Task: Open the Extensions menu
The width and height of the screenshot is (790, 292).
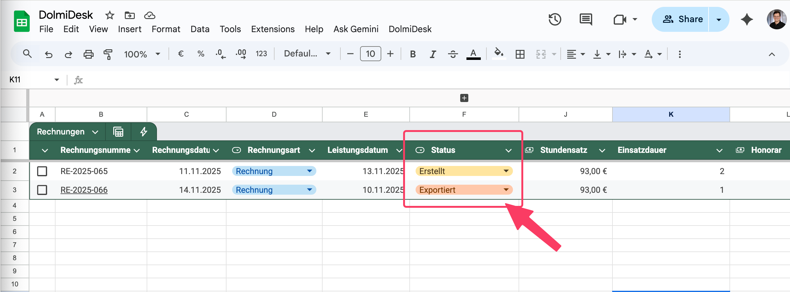Action: (x=273, y=29)
